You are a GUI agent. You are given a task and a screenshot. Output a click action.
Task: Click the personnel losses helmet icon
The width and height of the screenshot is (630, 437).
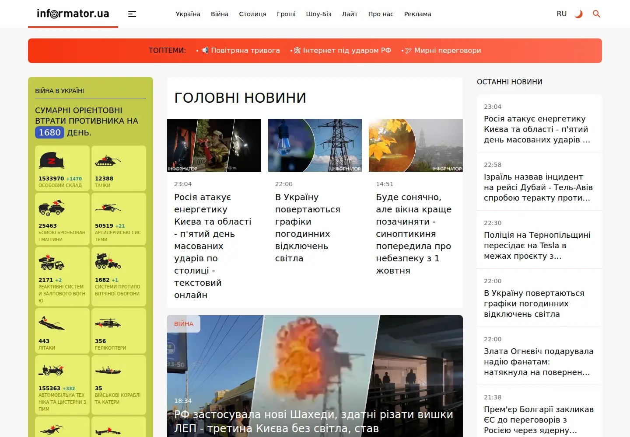point(52,160)
